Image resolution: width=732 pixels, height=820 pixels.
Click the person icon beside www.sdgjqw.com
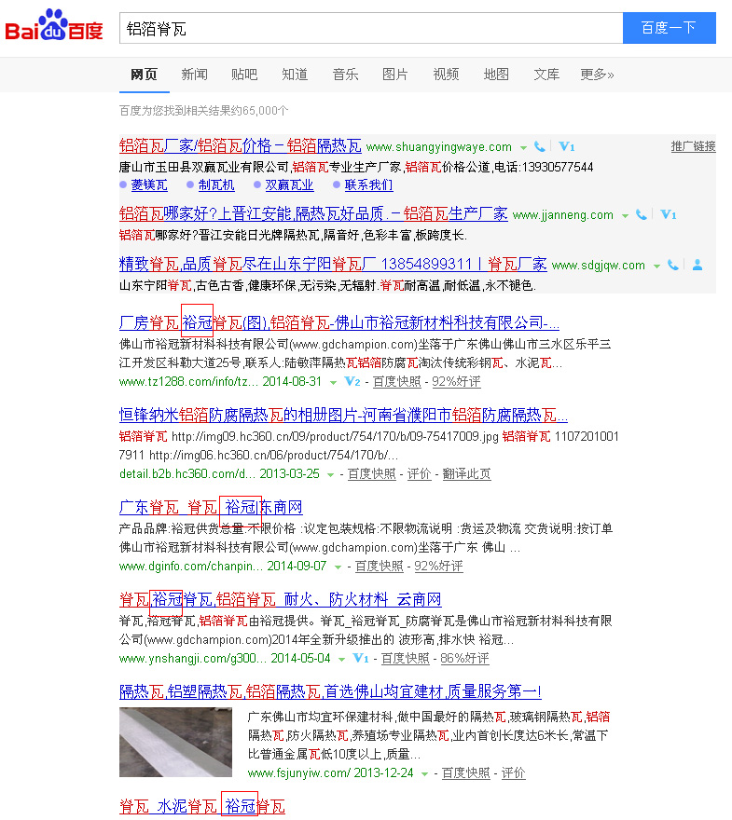coord(697,266)
